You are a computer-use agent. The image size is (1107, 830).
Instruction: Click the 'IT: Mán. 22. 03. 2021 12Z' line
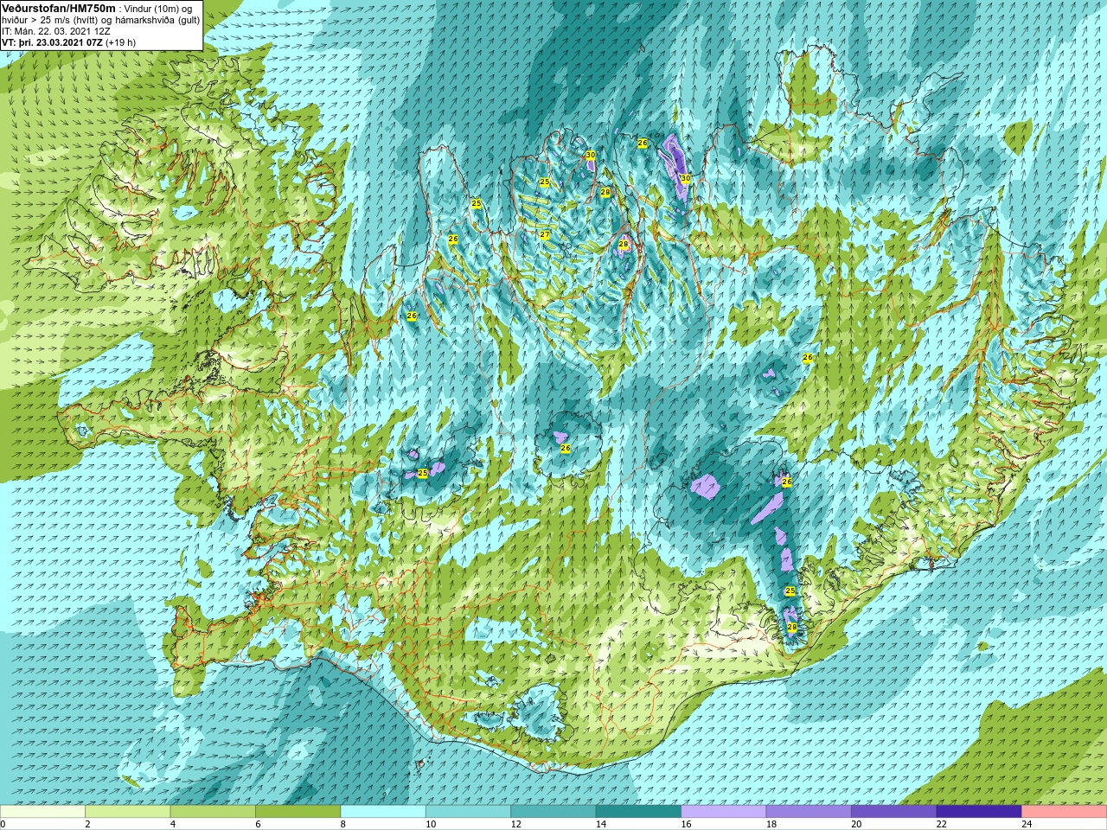56,31
